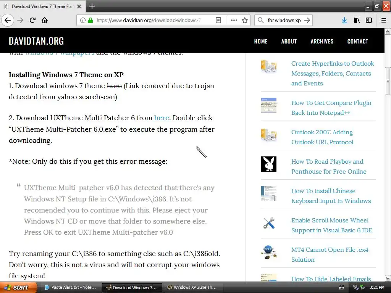Toggle reader view in the address bar
Screen dimensions: 391x293
(218, 20)
